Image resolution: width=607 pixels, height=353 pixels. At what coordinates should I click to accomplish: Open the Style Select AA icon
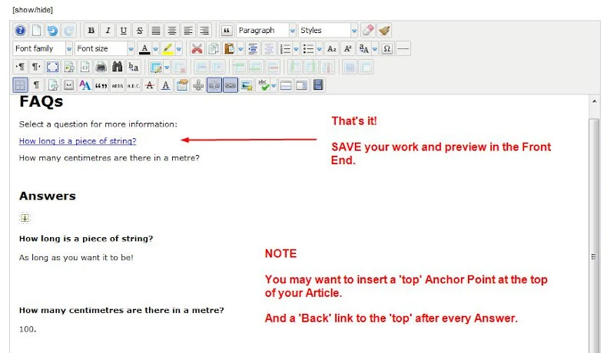tap(85, 85)
